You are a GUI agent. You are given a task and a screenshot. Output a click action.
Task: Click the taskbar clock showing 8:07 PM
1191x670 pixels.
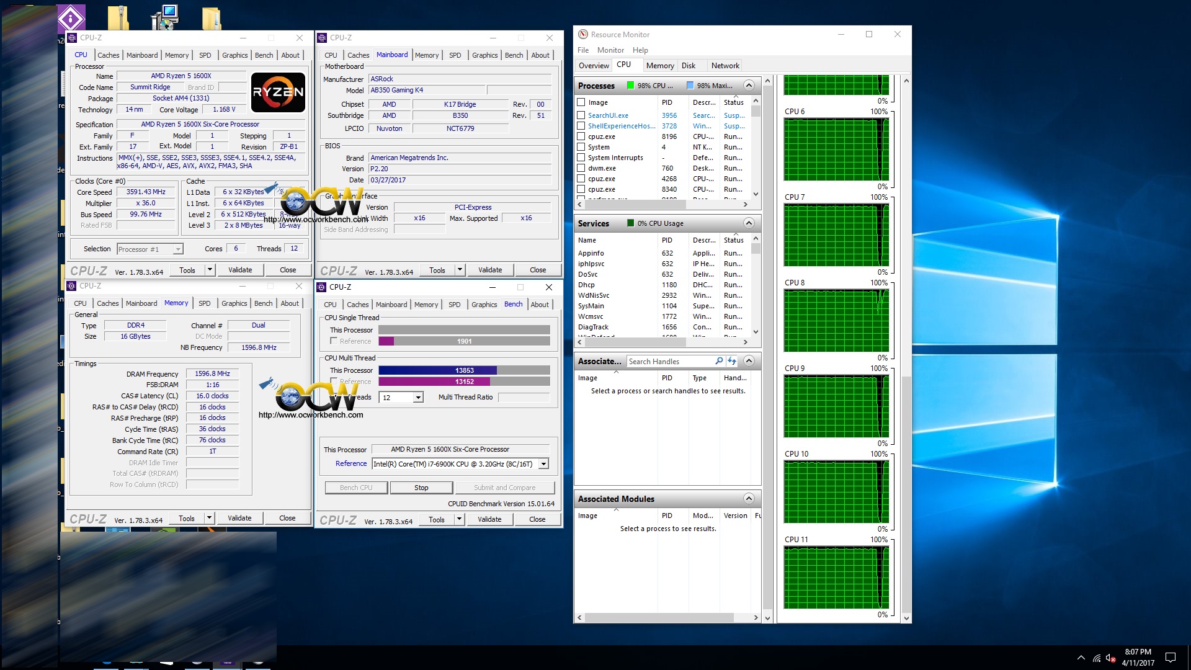click(1138, 658)
